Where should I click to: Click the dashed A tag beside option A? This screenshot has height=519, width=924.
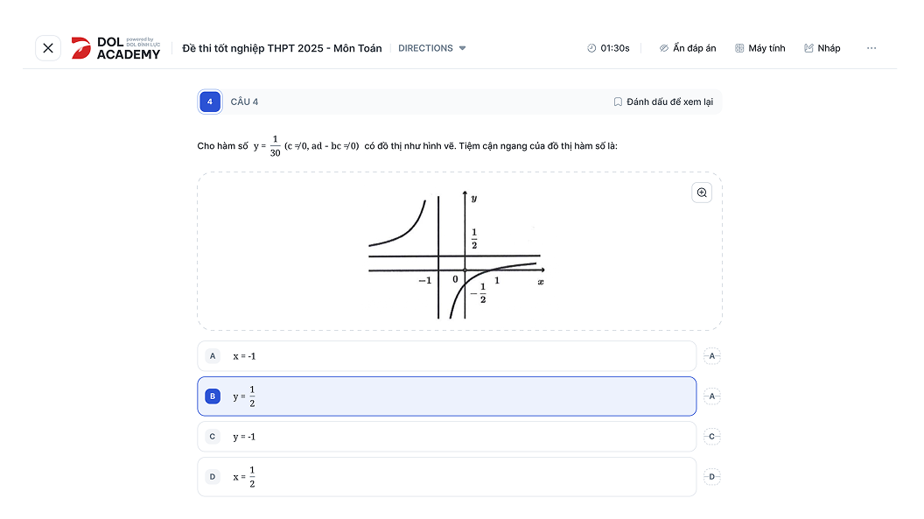pos(712,356)
